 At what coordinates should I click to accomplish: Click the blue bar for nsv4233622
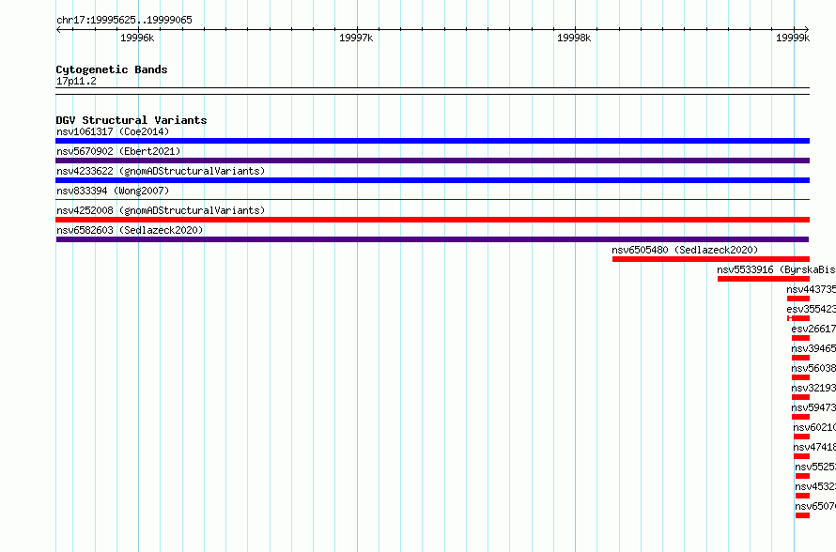(x=432, y=180)
